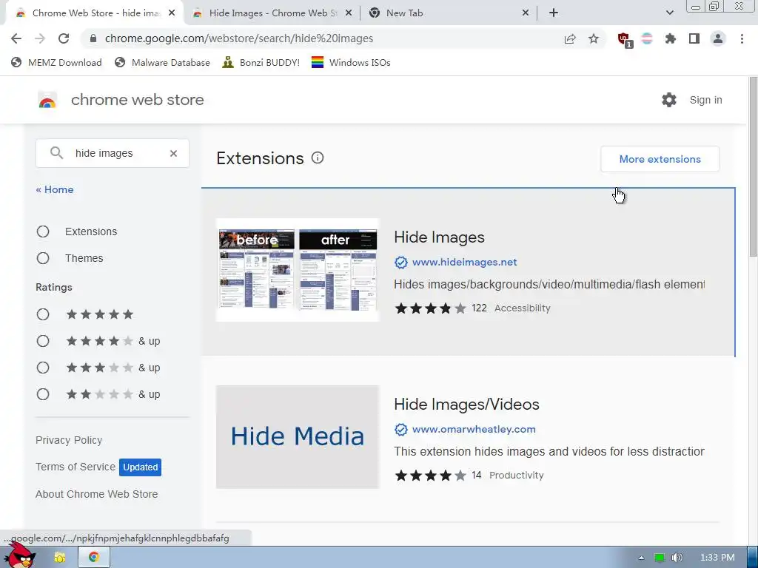Click the Chrome Web Store logo
Viewport: 758px width, 568px height.
47,100
